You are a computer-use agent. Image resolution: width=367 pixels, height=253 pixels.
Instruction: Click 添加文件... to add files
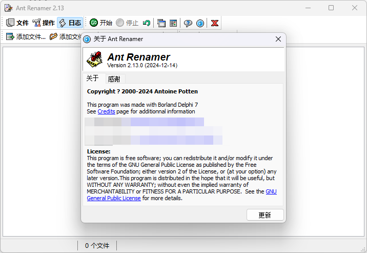26,36
